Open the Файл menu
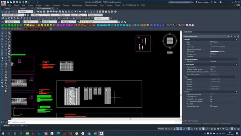This screenshot has width=241, height=136. pyautogui.click(x=9, y=5)
